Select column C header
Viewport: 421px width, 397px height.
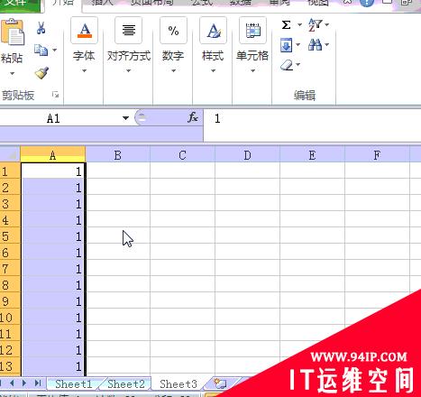pos(182,154)
